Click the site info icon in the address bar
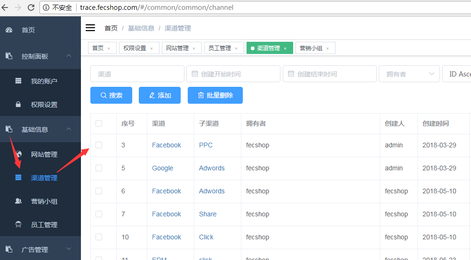Image resolution: width=471 pixels, height=260 pixels. (x=46, y=8)
